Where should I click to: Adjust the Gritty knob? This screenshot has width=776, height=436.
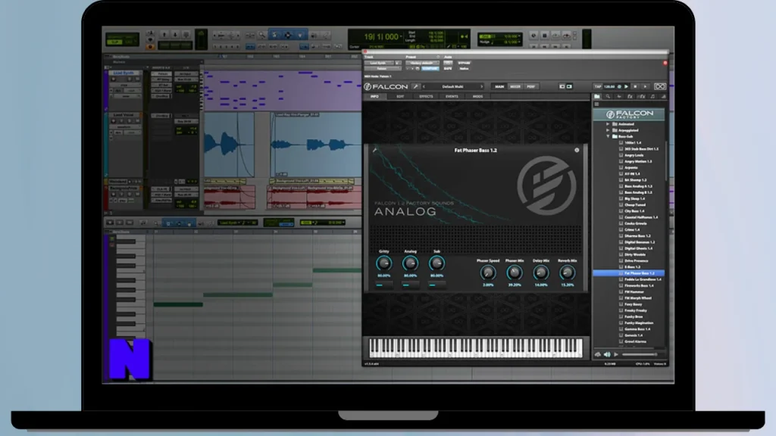[383, 263]
